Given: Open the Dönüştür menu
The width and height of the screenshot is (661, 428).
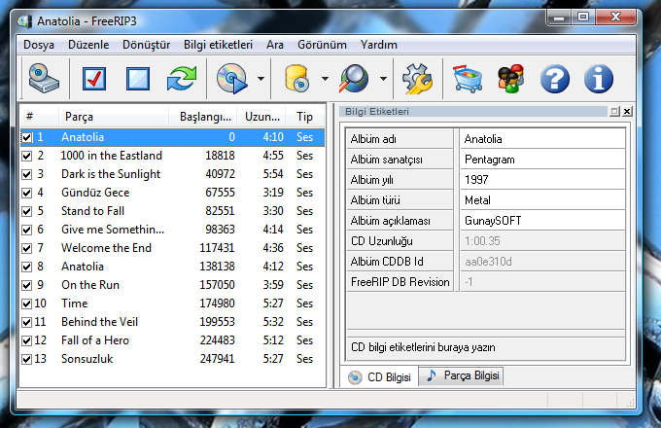Looking at the screenshot, I should tap(146, 45).
